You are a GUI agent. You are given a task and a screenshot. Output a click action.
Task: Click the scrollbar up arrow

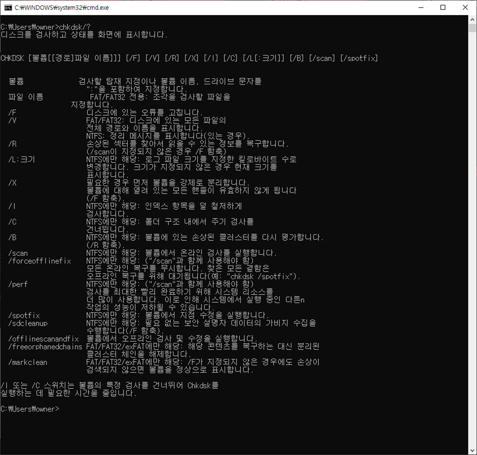point(472,19)
